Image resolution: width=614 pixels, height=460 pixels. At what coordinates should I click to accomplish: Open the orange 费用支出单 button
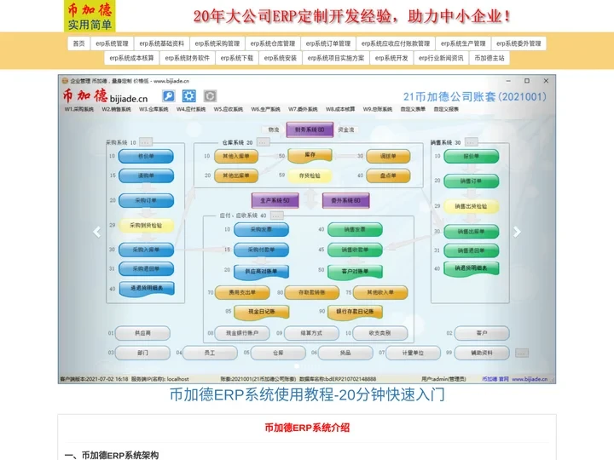coord(242,292)
